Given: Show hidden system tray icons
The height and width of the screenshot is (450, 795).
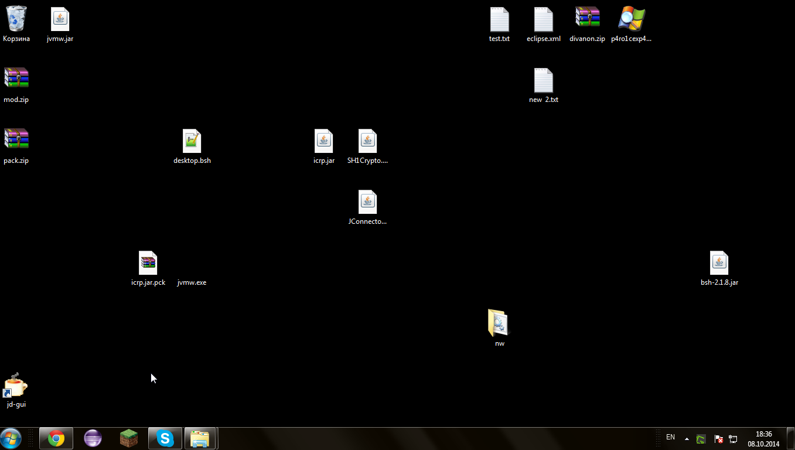Looking at the screenshot, I should pos(687,439).
